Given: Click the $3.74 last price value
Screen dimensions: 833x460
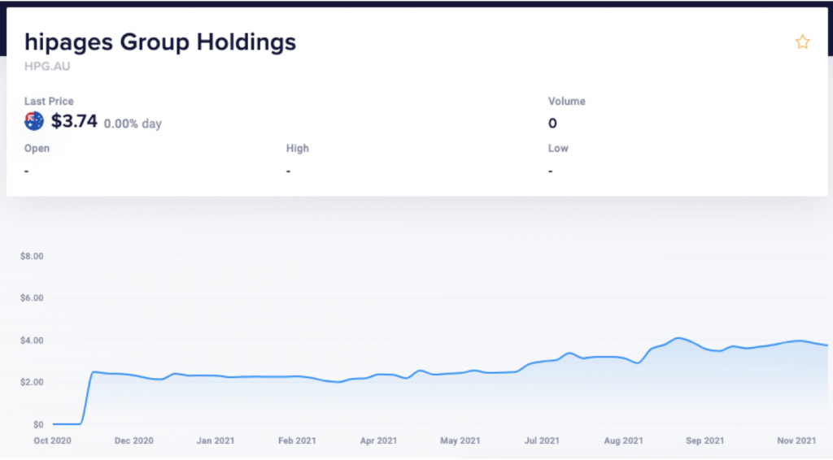Looking at the screenshot, I should pyautogui.click(x=74, y=121).
